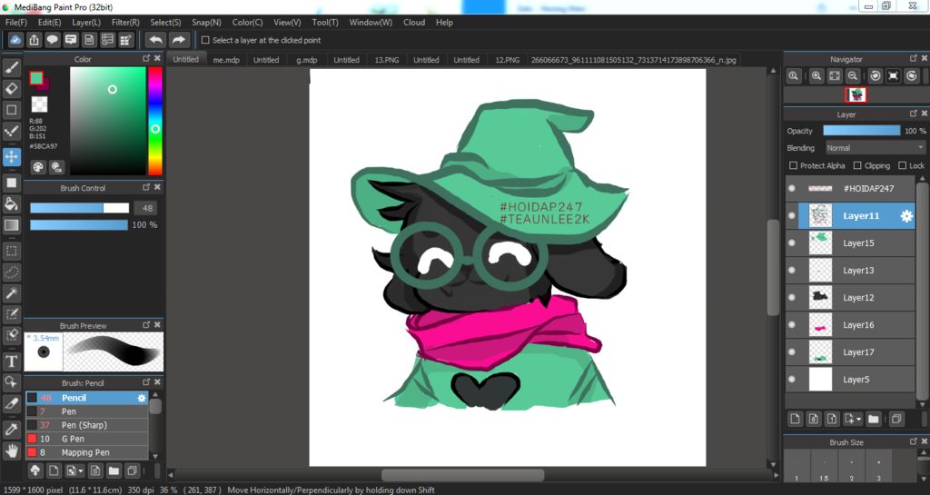The height and width of the screenshot is (495, 930).
Task: Open add-brush dropdown below brush list
Action: pos(74,470)
